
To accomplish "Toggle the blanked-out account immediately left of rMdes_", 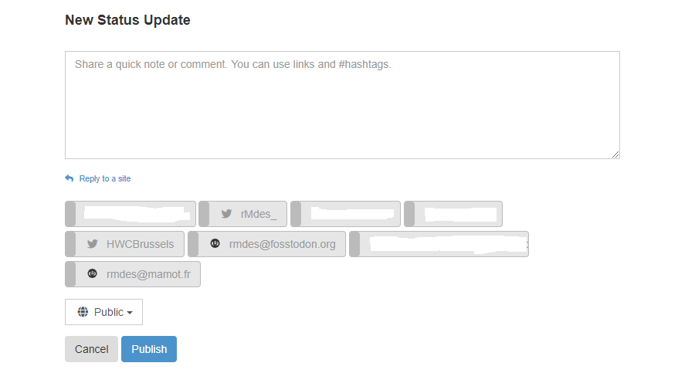I will (x=131, y=213).
